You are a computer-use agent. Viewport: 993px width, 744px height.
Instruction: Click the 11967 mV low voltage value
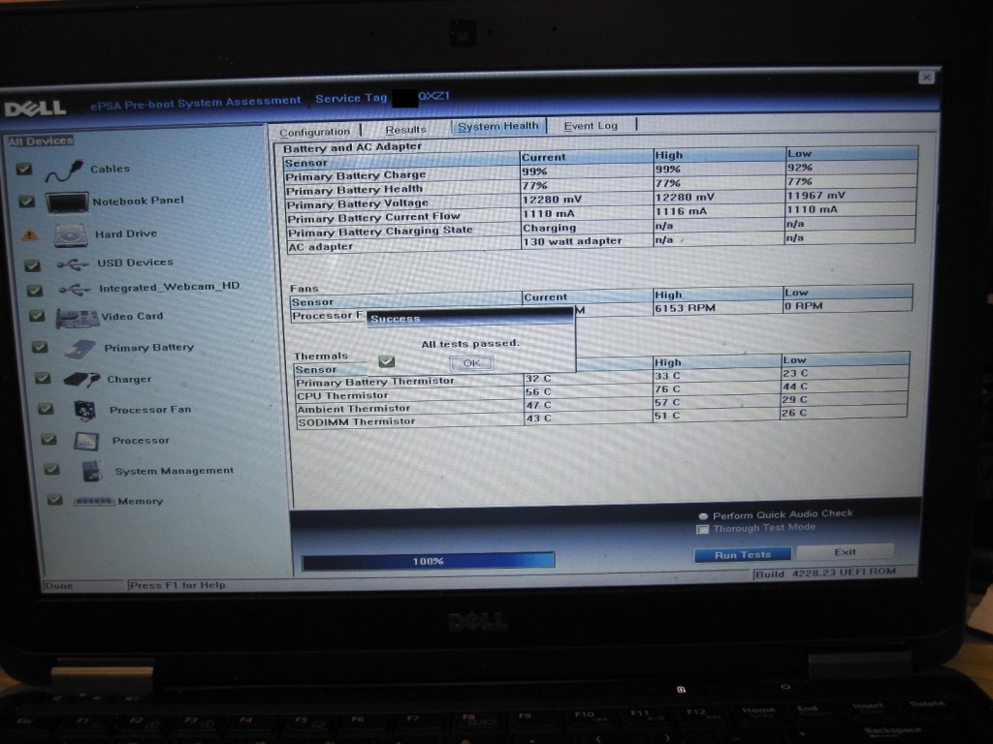point(817,196)
